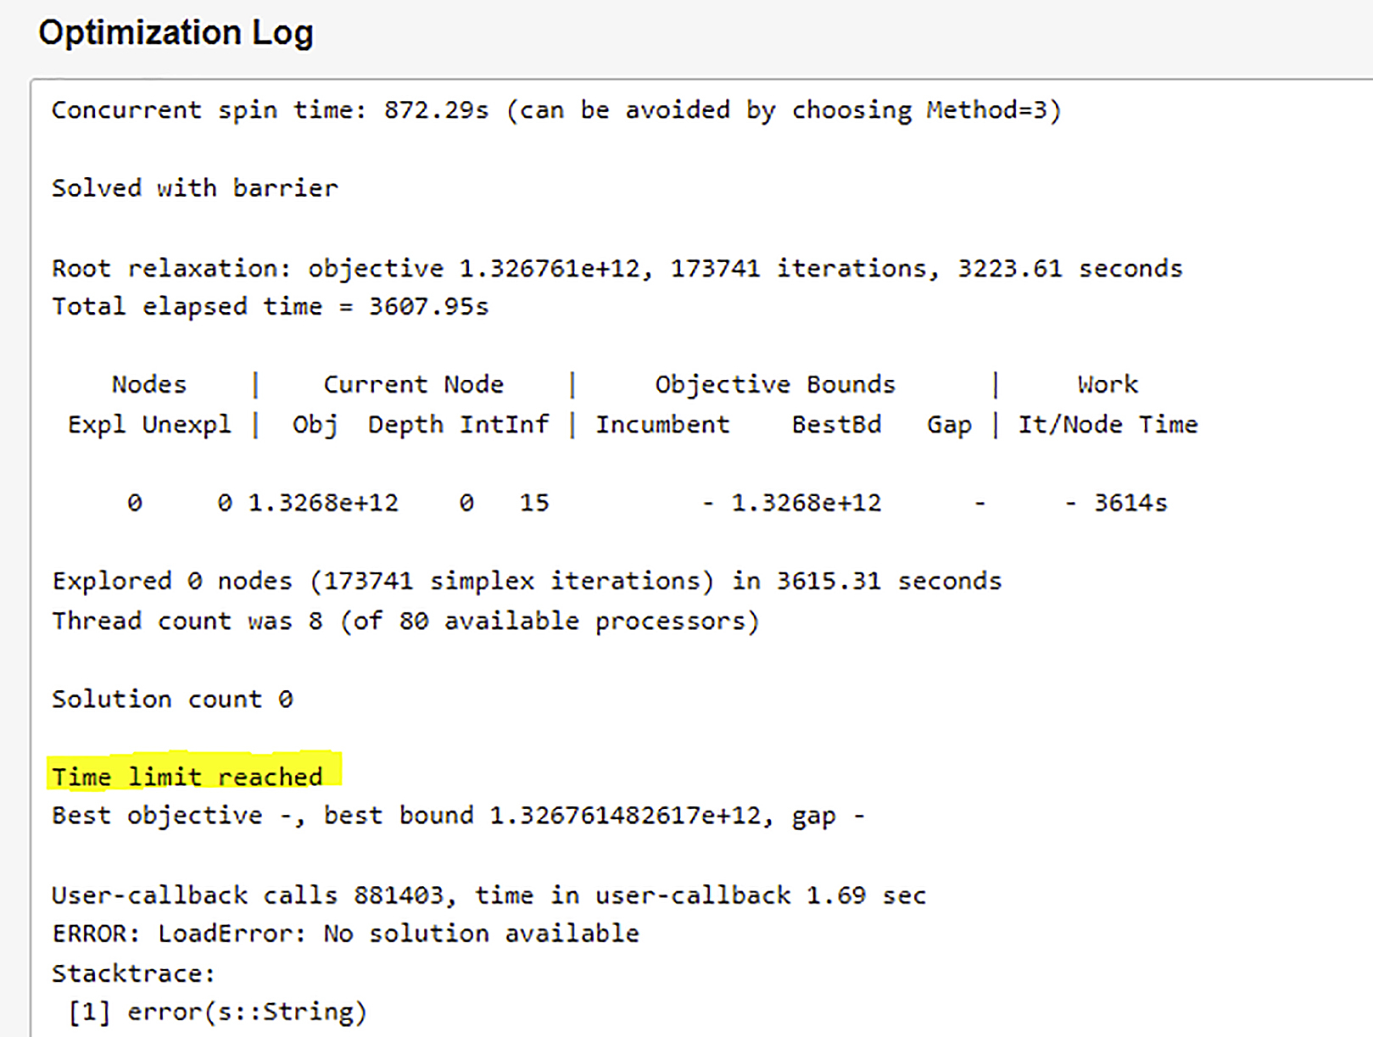Click the It/Node Time sub-column header

(x=1108, y=424)
